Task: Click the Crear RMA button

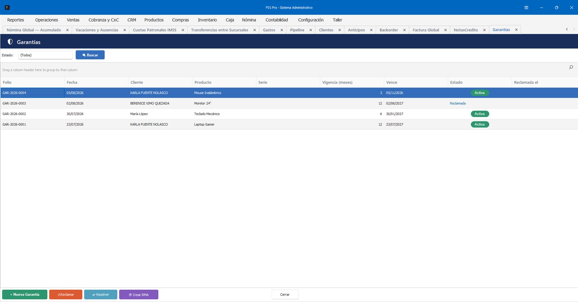Action: tap(139, 295)
